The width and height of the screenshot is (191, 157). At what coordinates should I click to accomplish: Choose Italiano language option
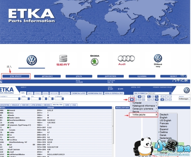tap(163, 126)
